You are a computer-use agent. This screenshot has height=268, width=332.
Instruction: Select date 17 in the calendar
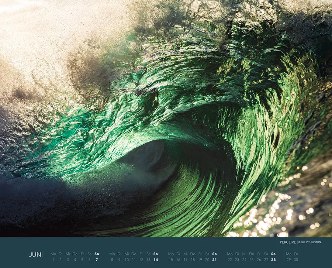[x=186, y=260]
